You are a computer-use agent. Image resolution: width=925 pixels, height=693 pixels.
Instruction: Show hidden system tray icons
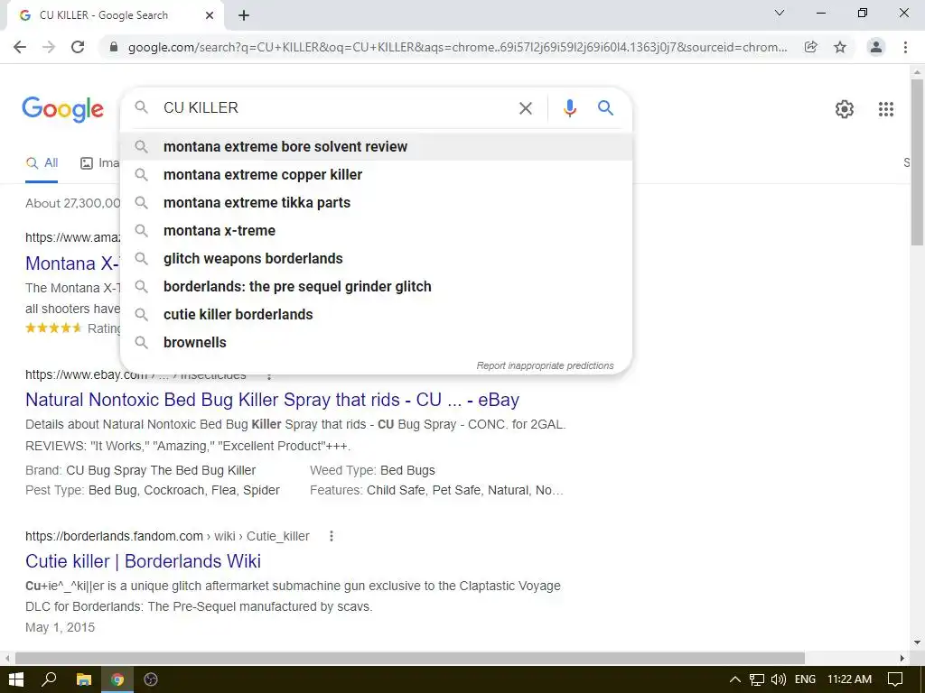click(x=735, y=679)
